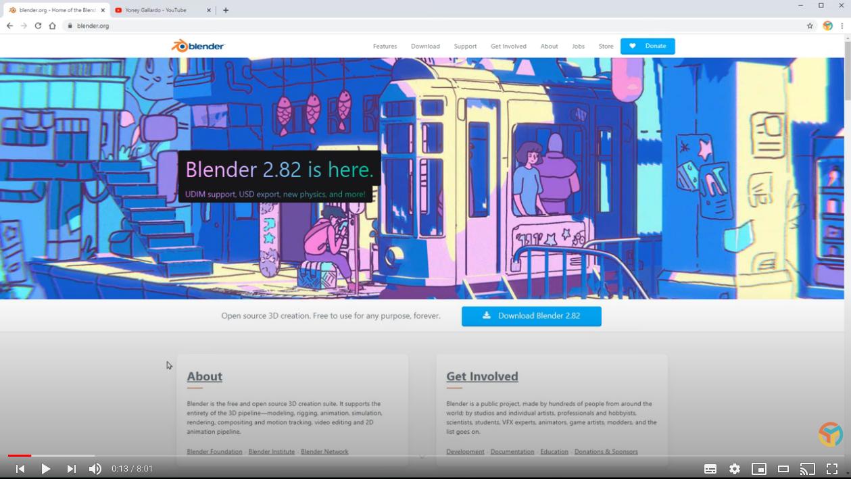Open the Download nav item
Viewport: 851px width, 479px height.
pyautogui.click(x=425, y=46)
